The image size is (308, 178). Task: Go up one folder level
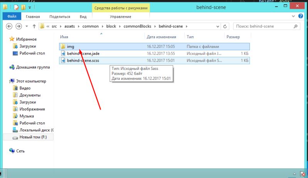(34, 26)
